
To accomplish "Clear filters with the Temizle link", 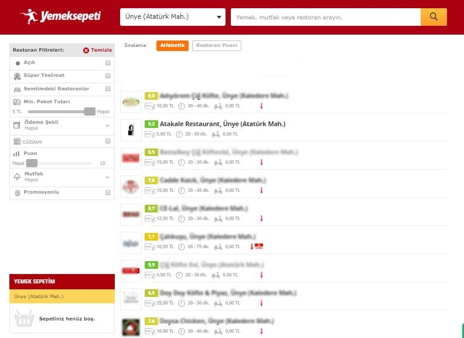I will (x=101, y=50).
